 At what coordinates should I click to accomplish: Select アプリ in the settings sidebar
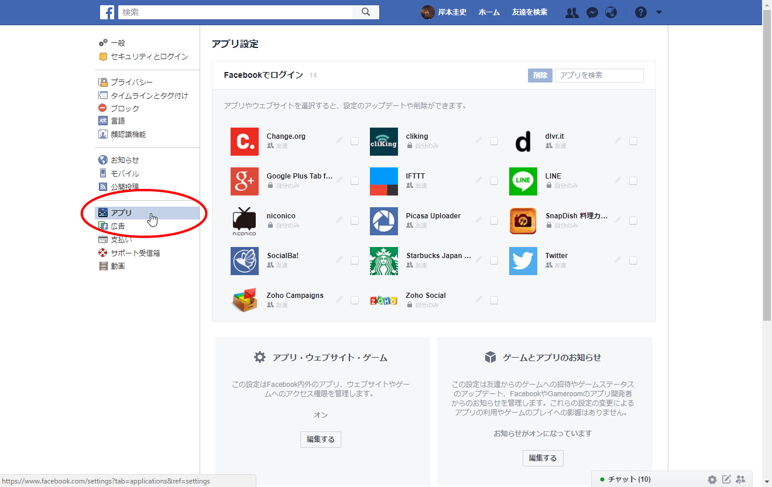click(x=147, y=213)
